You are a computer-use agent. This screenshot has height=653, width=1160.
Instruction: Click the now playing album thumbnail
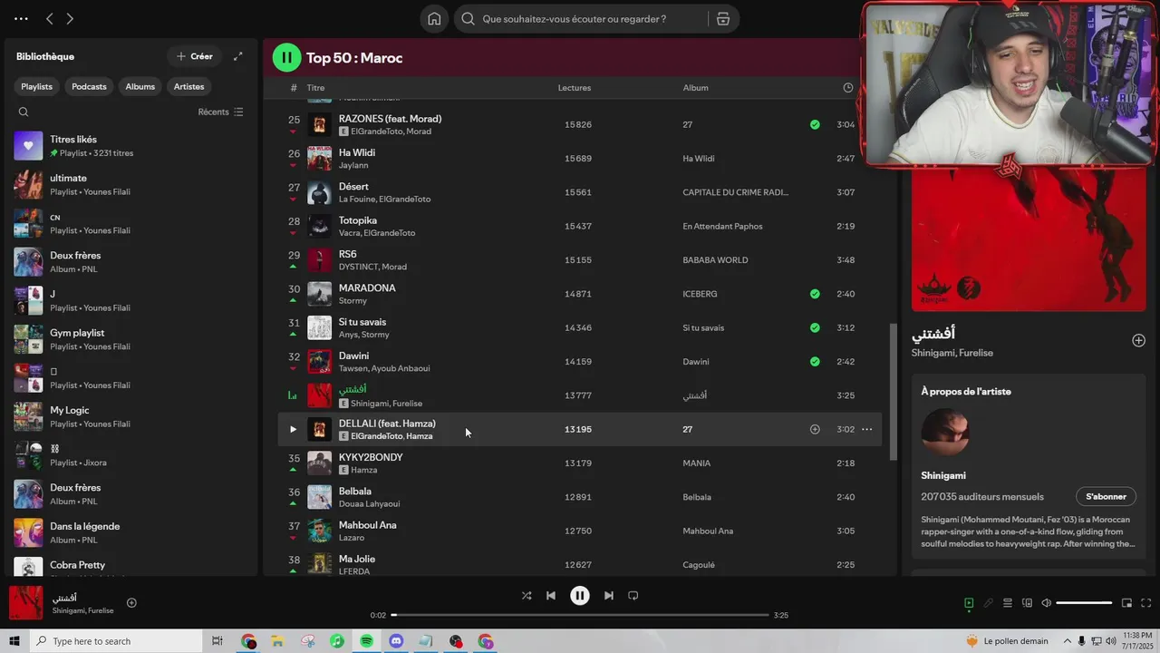[25, 603]
